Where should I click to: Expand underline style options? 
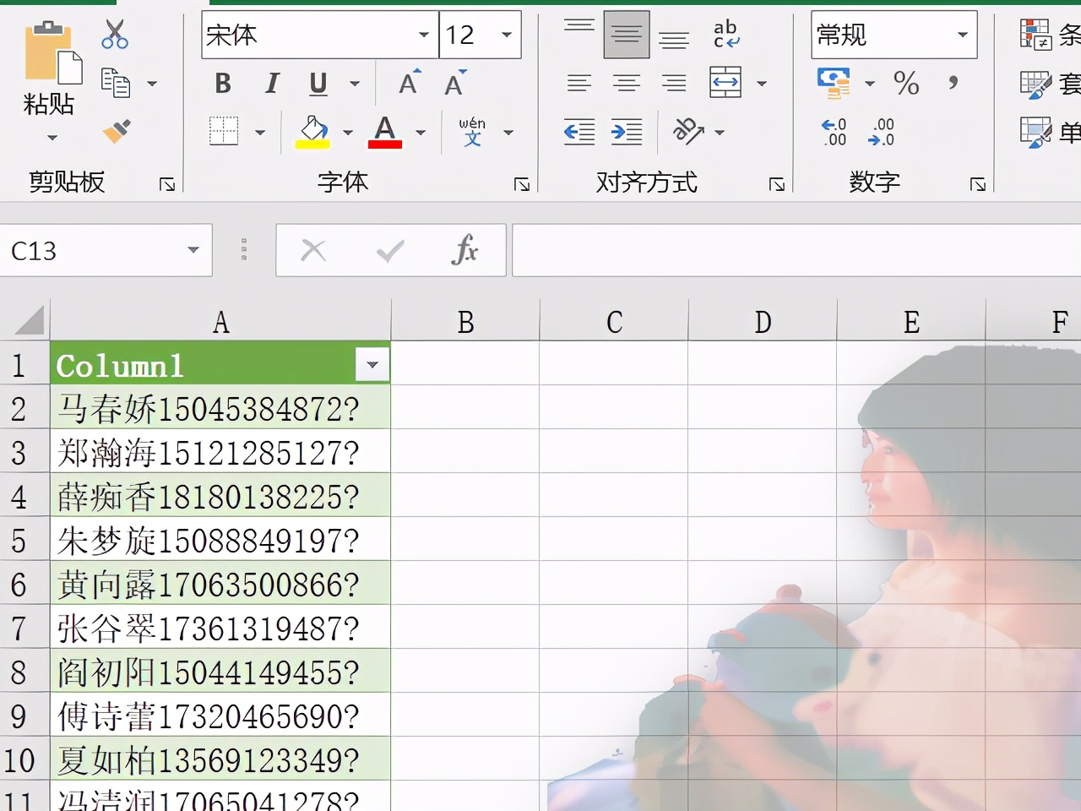tap(355, 84)
